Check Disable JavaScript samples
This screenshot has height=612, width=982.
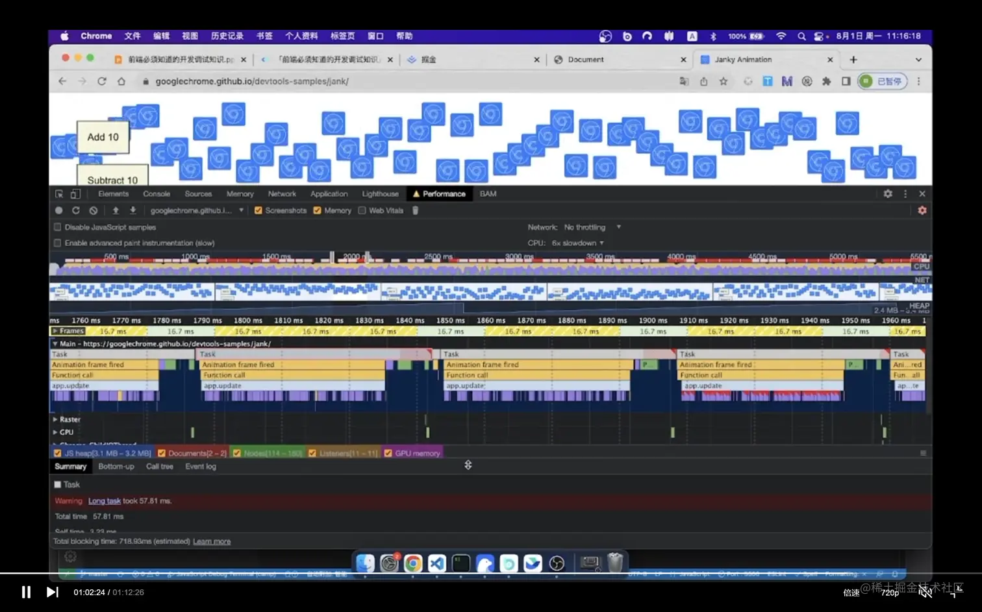point(57,227)
